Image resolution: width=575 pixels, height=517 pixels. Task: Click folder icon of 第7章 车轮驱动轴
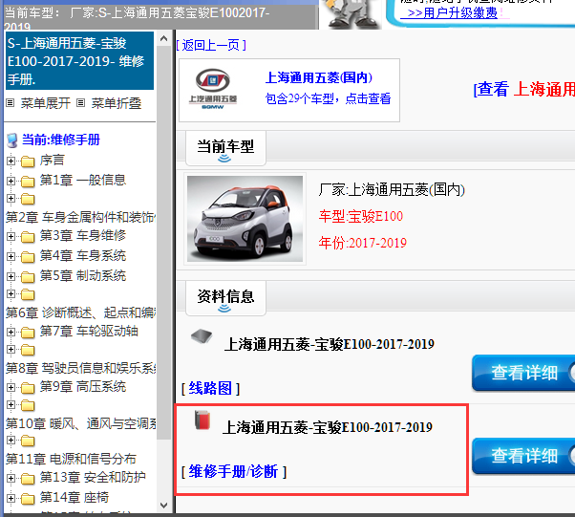tap(28, 333)
